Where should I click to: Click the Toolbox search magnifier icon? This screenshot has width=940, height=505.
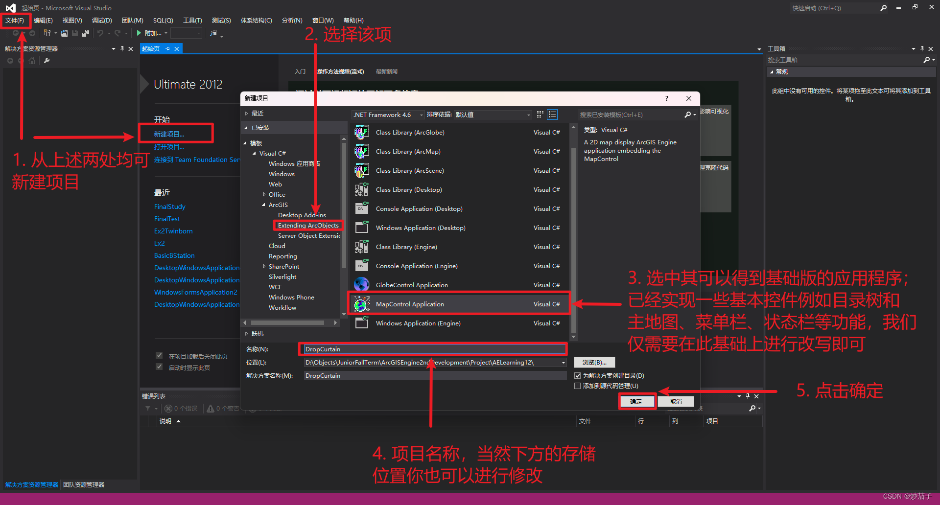click(926, 60)
